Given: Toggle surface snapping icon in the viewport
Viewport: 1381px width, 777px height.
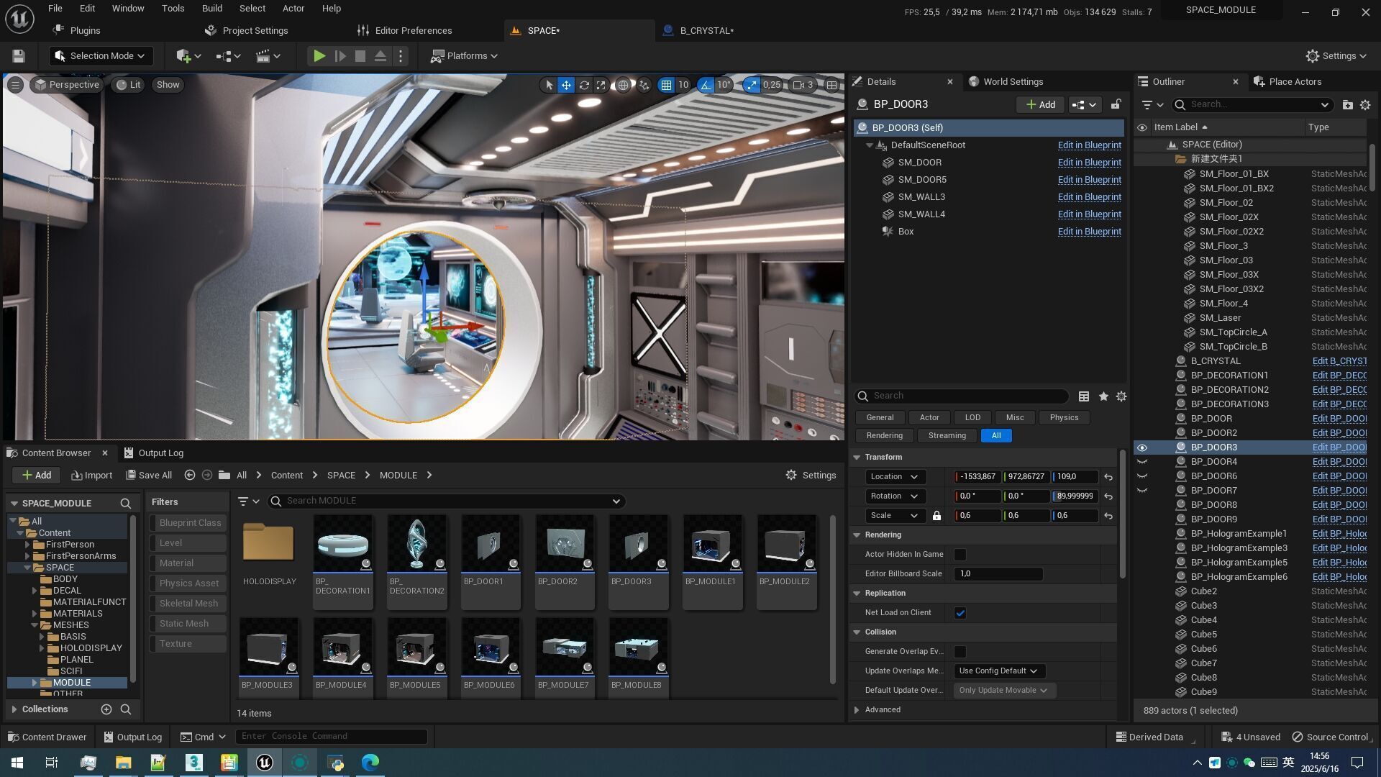Looking at the screenshot, I should pyautogui.click(x=644, y=85).
